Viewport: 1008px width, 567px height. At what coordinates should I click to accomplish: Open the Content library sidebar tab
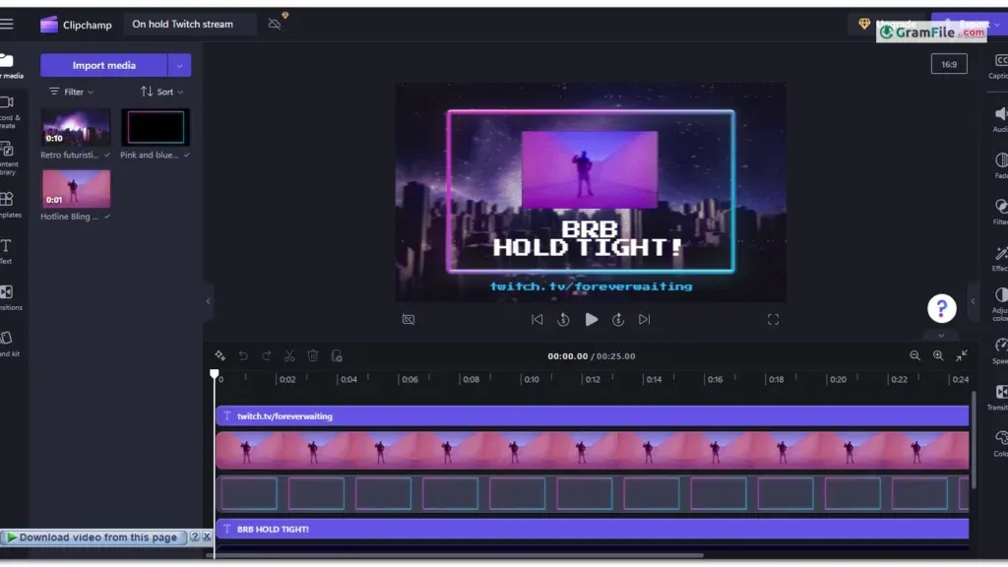(9, 158)
